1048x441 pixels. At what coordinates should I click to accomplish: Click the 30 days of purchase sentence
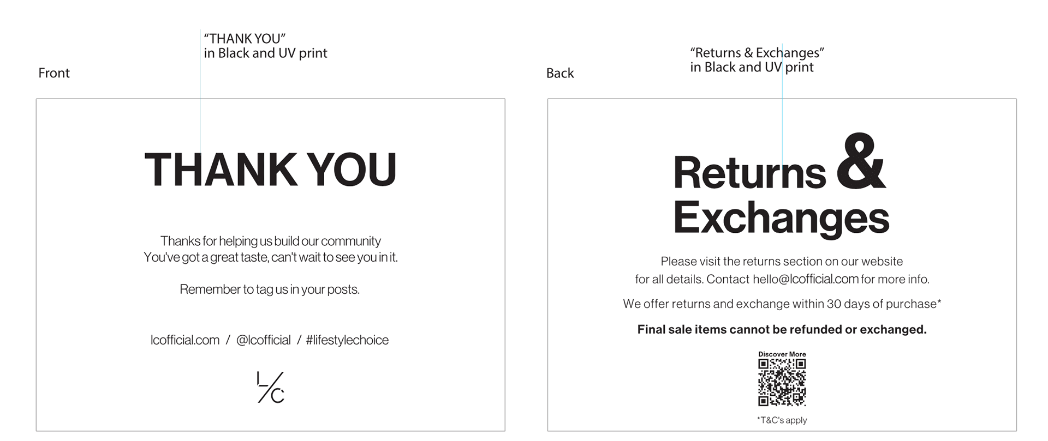[782, 304]
